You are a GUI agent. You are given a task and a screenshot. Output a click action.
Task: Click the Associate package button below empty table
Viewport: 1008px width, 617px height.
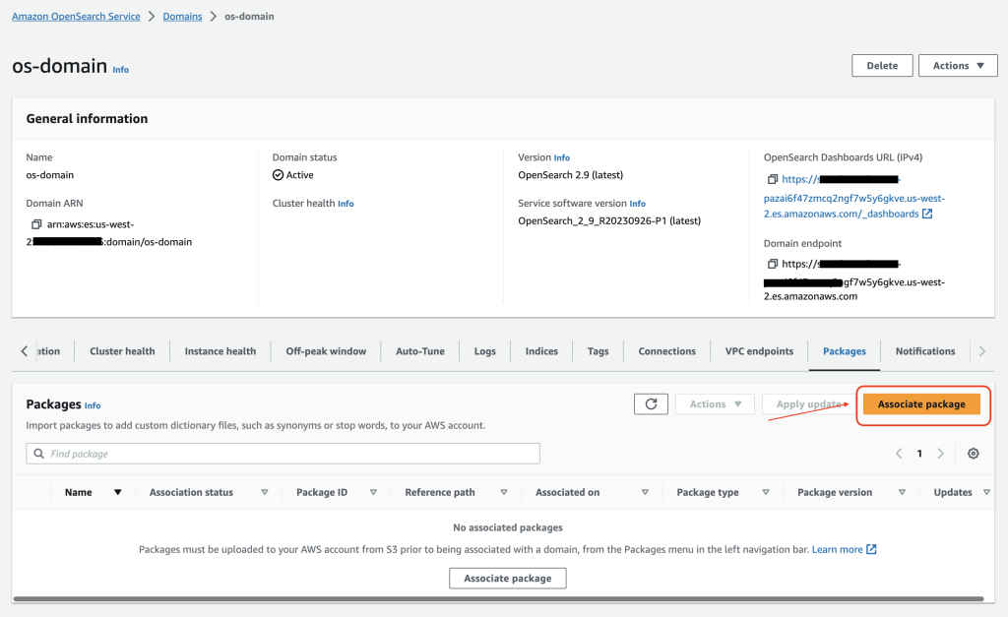507,579
